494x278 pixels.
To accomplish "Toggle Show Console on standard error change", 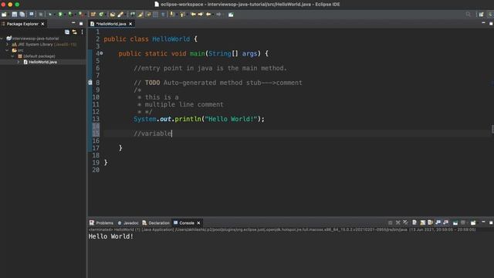I will tap(445, 222).
